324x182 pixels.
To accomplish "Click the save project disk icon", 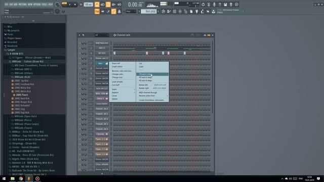I will 225,5.
